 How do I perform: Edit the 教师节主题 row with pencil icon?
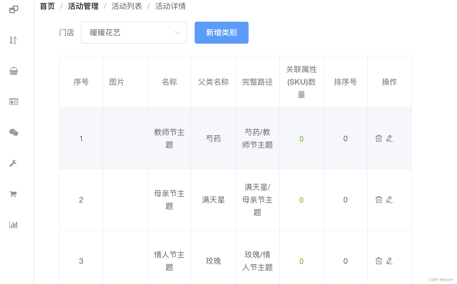pyautogui.click(x=390, y=138)
